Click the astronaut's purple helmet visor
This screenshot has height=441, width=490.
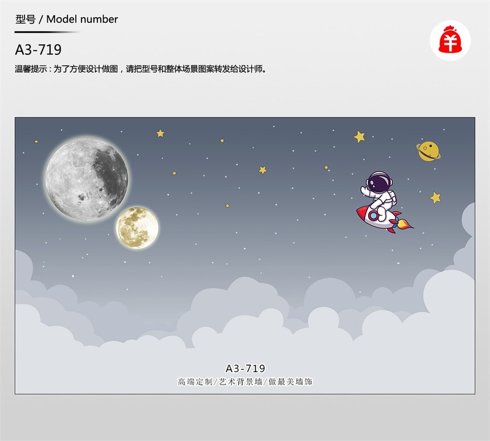[x=376, y=182]
